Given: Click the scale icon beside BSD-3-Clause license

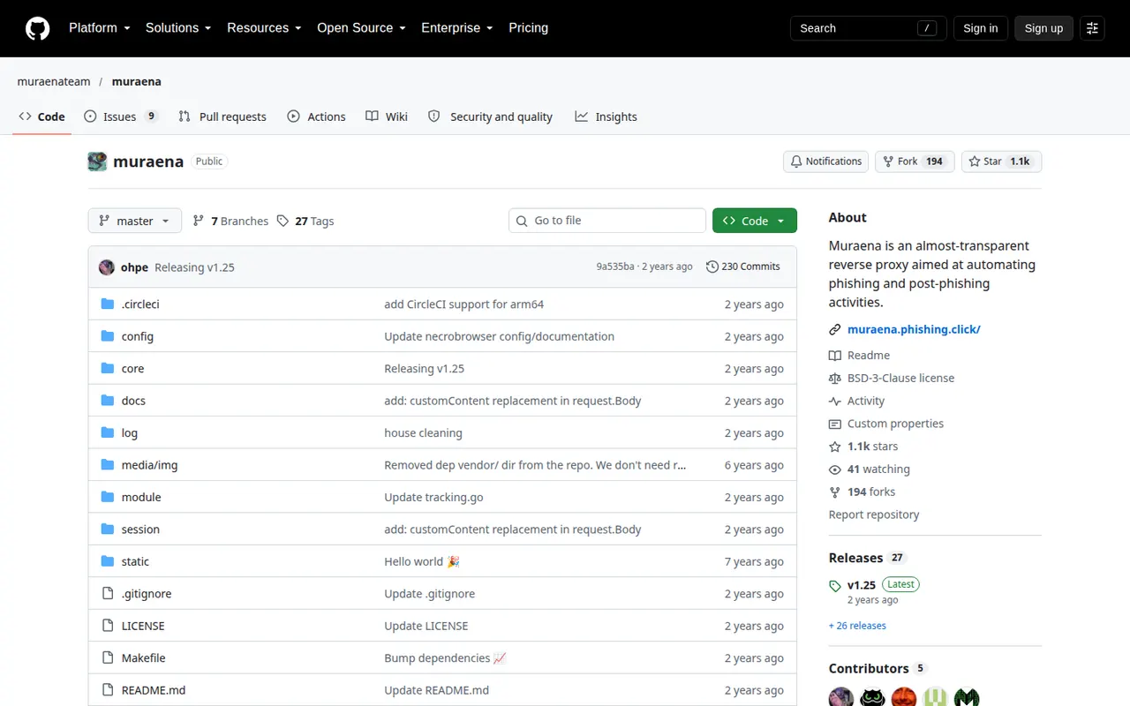Looking at the screenshot, I should click(x=835, y=378).
